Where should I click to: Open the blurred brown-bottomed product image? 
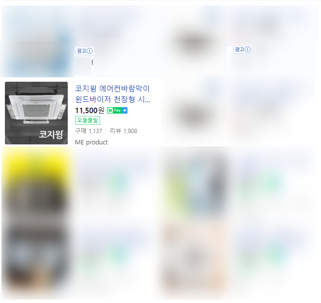tap(36, 257)
